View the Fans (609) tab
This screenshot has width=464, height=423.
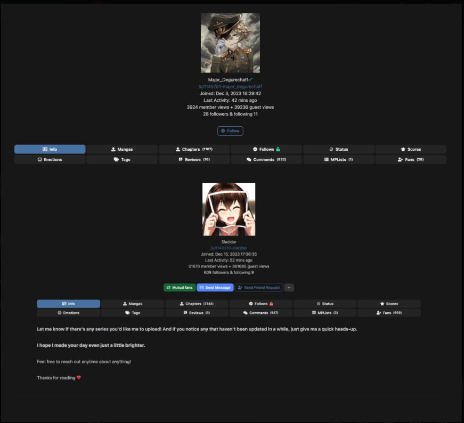click(x=389, y=313)
